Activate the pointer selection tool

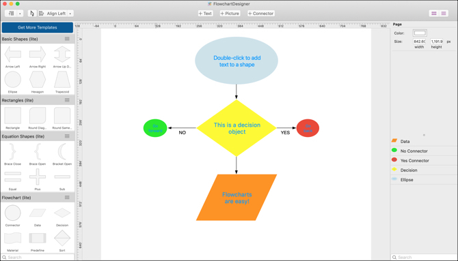coord(32,14)
